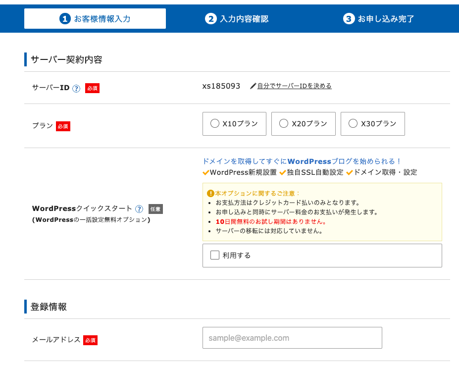The image size is (459, 365).
Task: Click the 必須 badge next to メールアドレス
Action: tap(90, 340)
